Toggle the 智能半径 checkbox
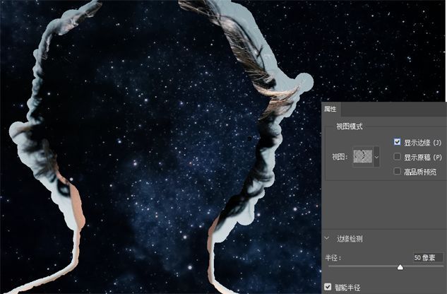The height and width of the screenshot is (294, 447). [x=328, y=286]
